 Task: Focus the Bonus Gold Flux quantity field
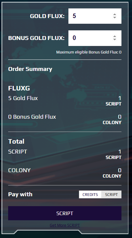[x=95, y=38]
